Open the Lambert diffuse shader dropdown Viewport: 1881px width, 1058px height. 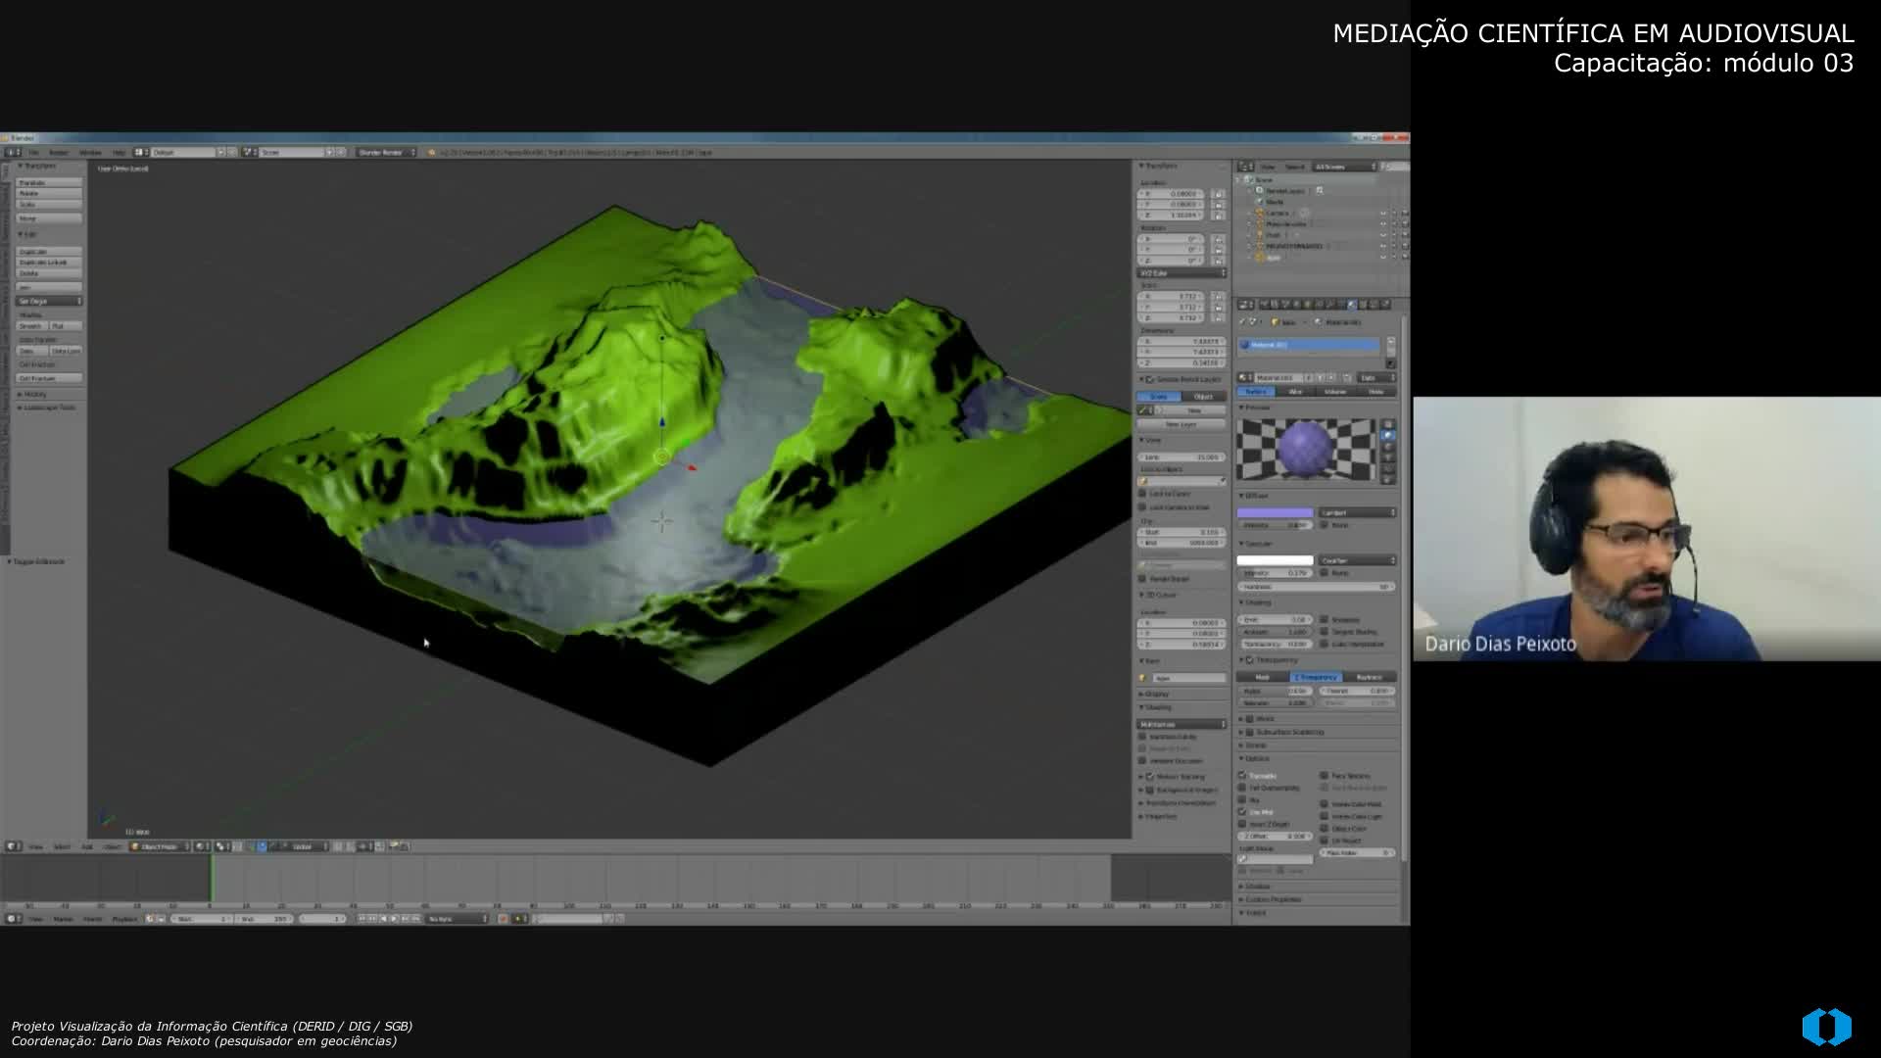(1357, 512)
